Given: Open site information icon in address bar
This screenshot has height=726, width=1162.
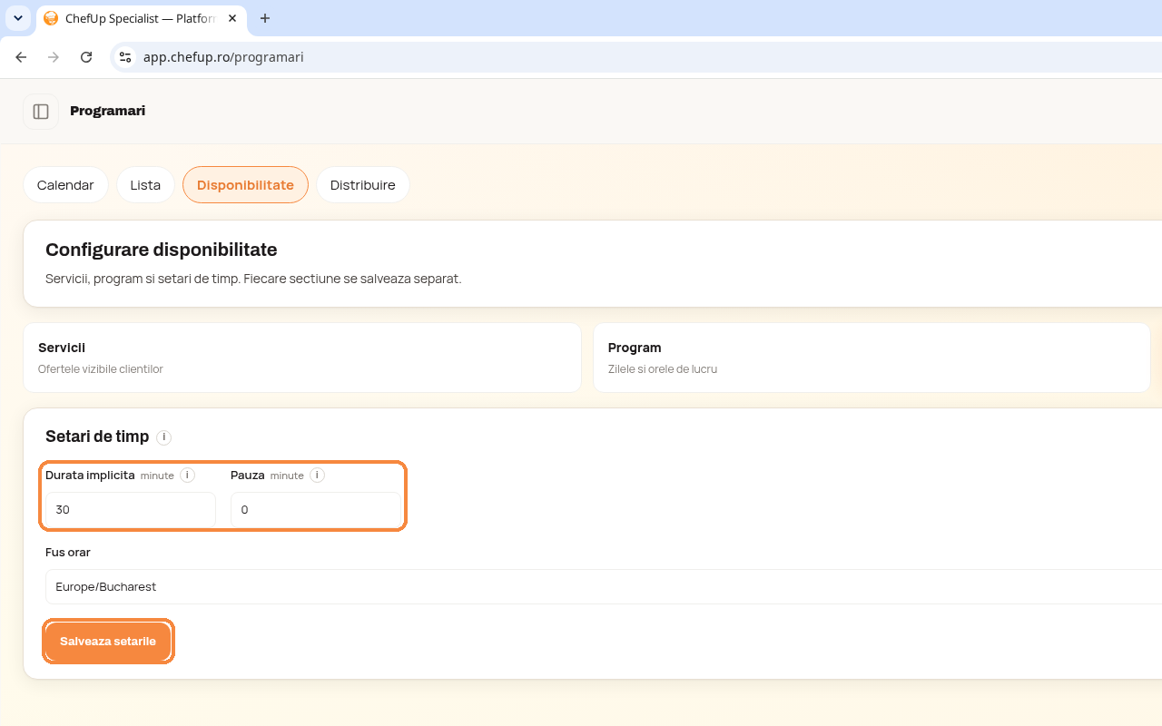Looking at the screenshot, I should [125, 57].
